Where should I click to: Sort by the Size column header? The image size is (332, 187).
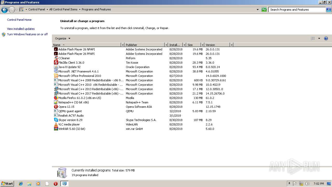click(x=193, y=45)
